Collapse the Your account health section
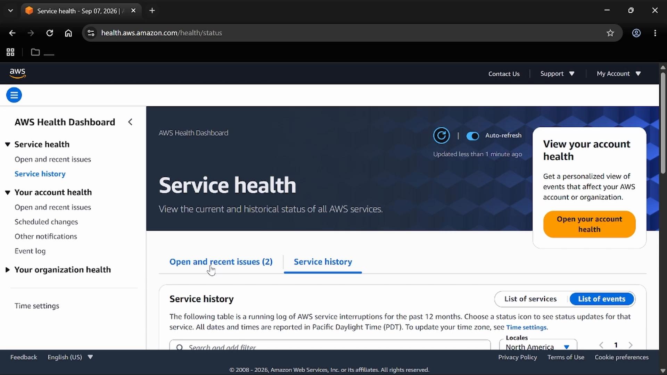The width and height of the screenshot is (667, 375). pos(8,192)
